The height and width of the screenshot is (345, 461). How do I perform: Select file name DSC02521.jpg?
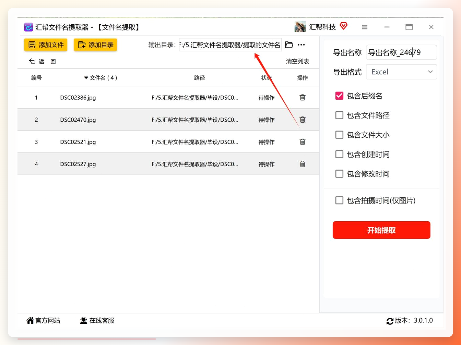[x=78, y=142]
